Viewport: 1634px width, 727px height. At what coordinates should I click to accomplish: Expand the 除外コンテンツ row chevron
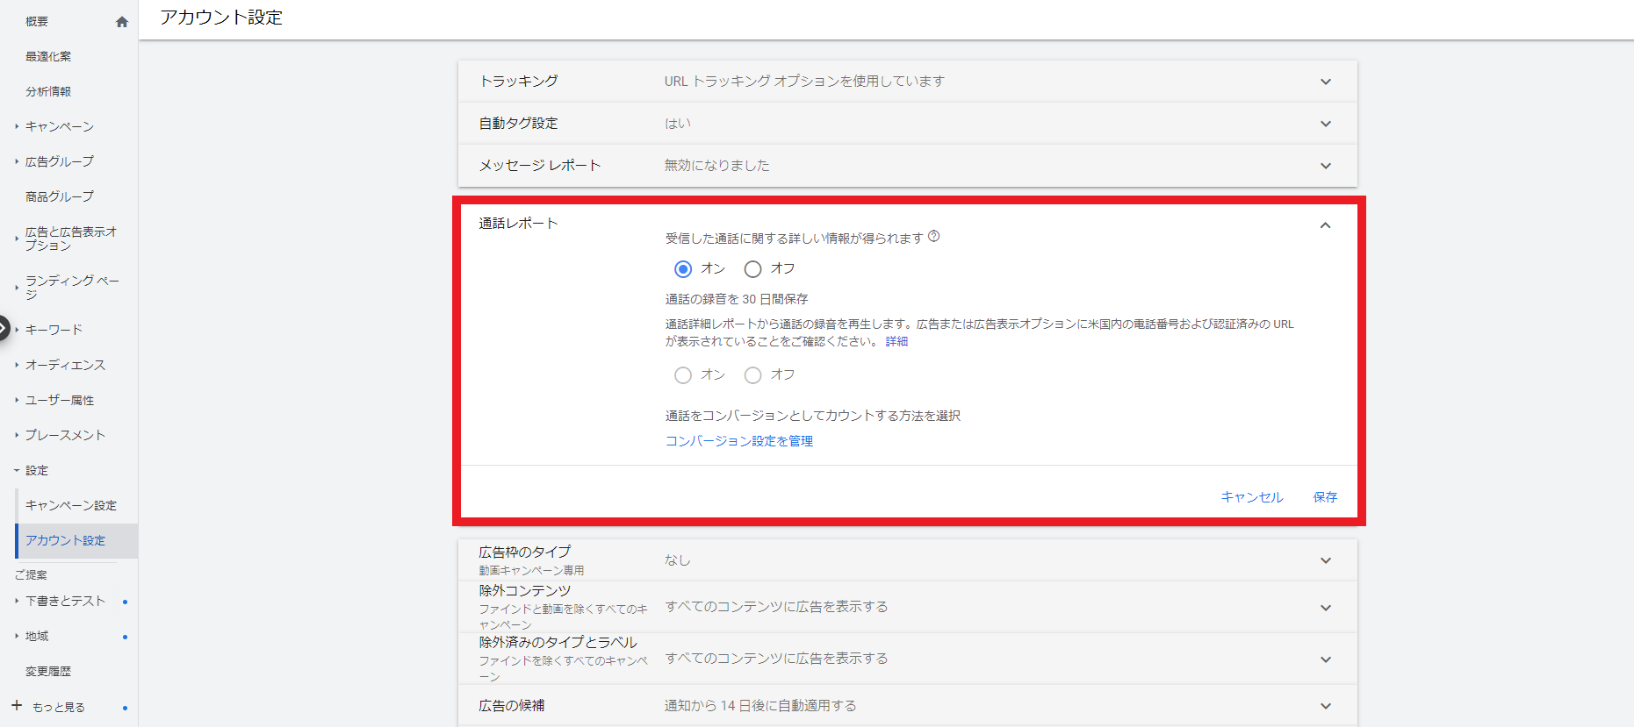1326,608
